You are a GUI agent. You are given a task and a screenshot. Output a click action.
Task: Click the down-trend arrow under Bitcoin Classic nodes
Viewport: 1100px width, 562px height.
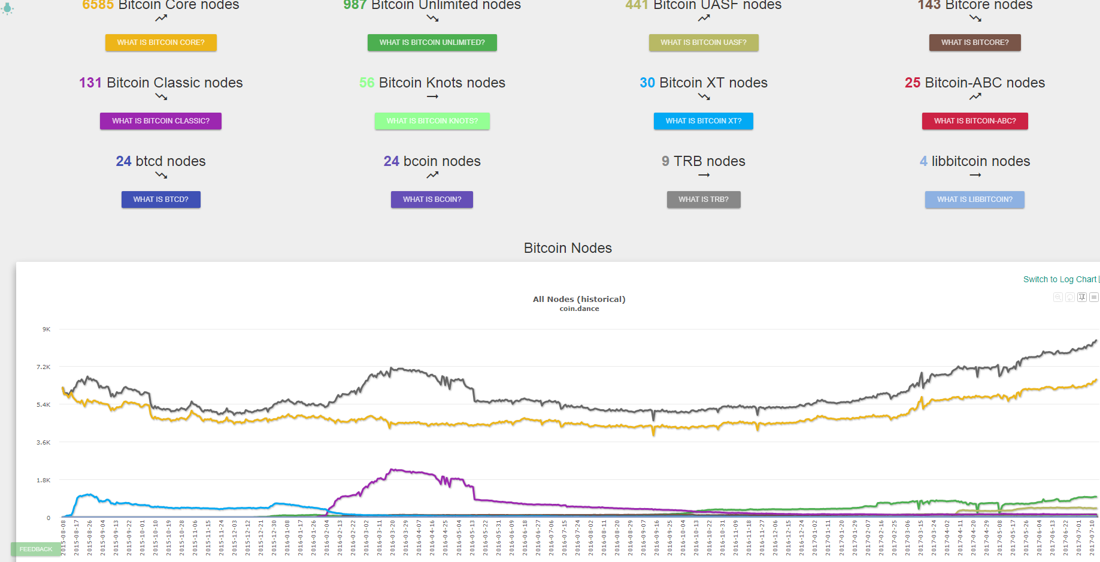(x=161, y=96)
